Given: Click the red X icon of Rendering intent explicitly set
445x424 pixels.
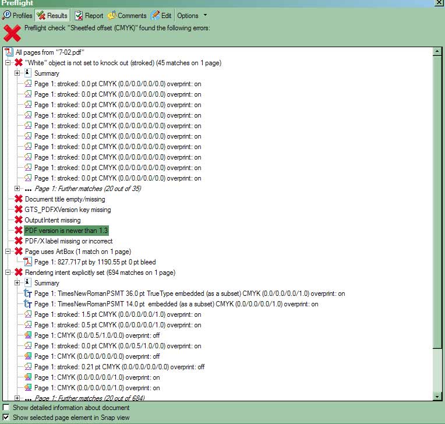Looking at the screenshot, I should click(x=19, y=273).
